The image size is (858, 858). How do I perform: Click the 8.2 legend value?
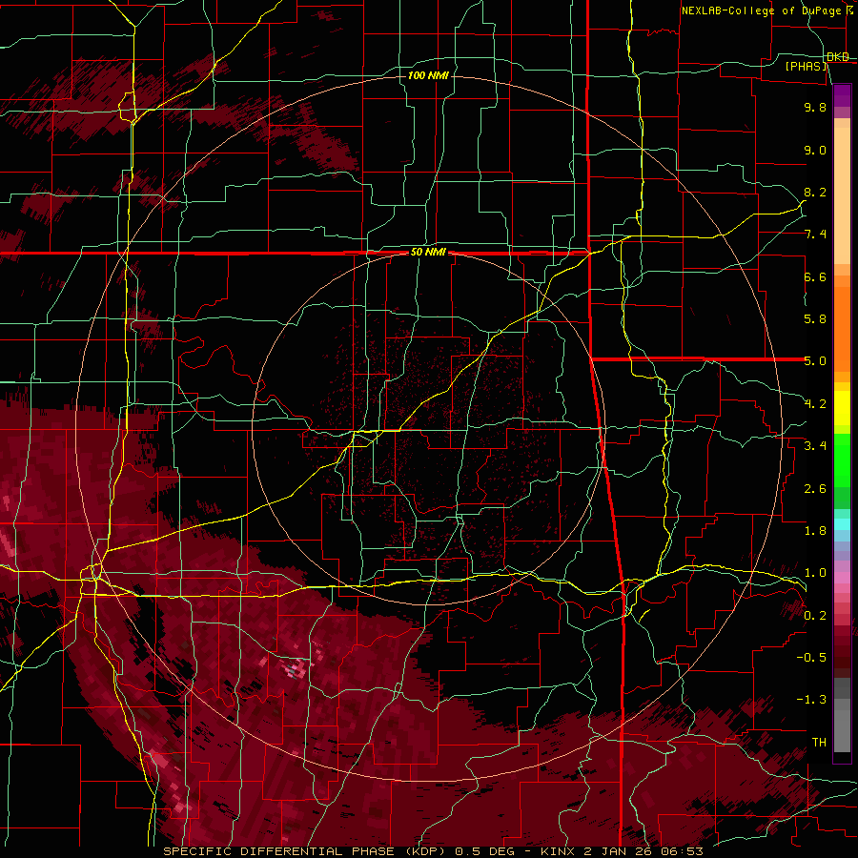click(815, 192)
